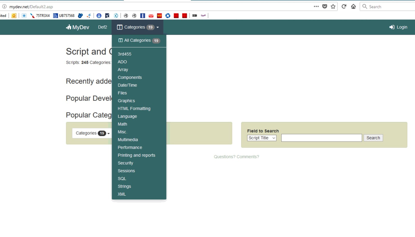The height and width of the screenshot is (237, 415).
Task: Open the WF bookmark in bookmarks toolbar
Action: (x=159, y=16)
